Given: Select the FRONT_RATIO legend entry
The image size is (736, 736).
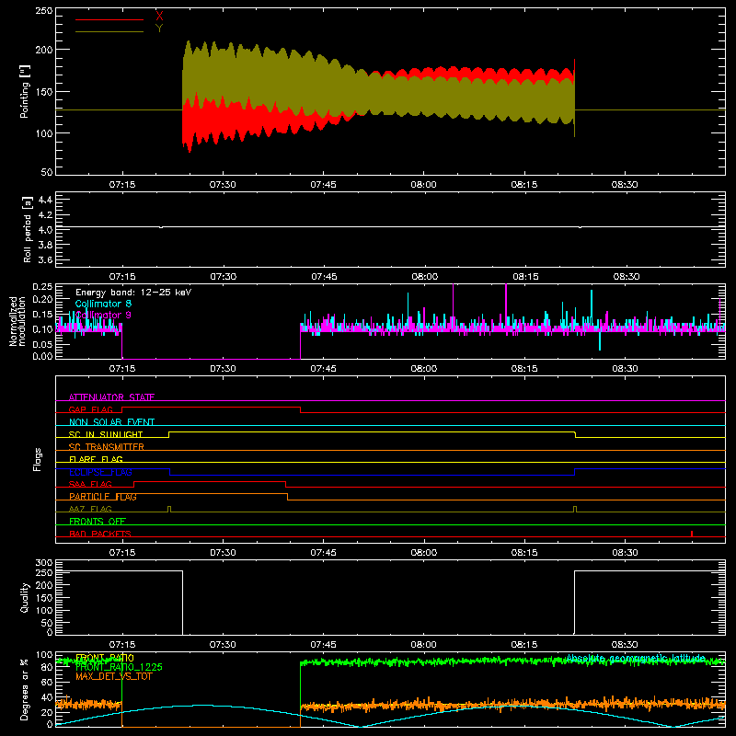Looking at the screenshot, I should click(105, 658).
